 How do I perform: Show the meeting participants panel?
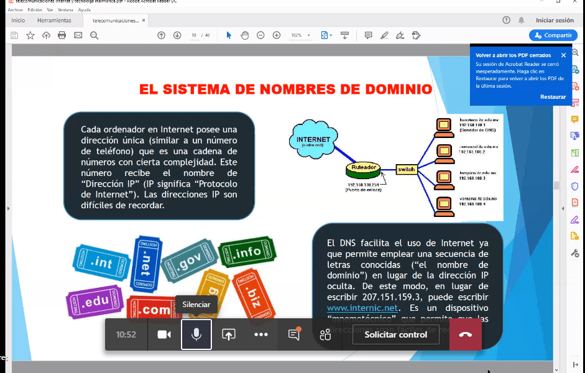(x=325, y=334)
